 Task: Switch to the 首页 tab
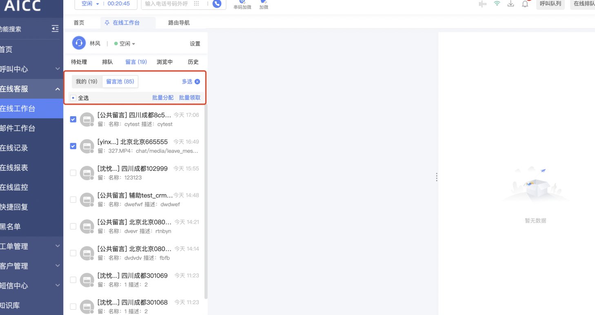pos(79,23)
